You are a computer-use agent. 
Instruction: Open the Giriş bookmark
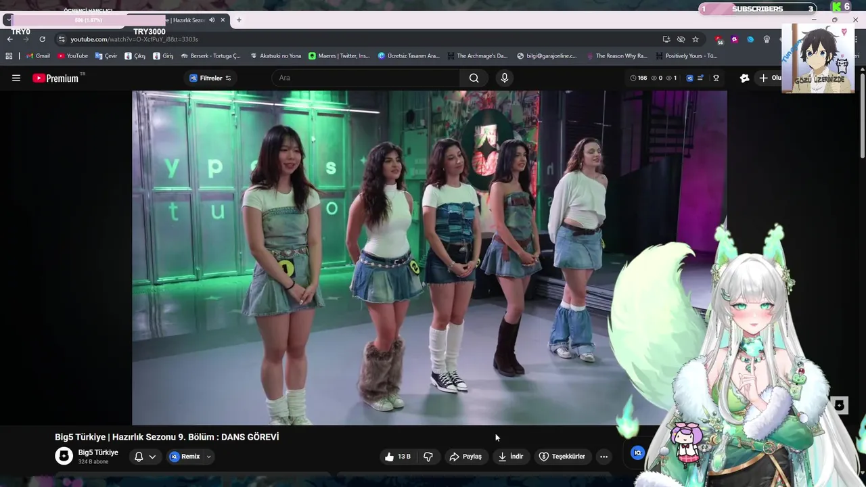[164, 56]
